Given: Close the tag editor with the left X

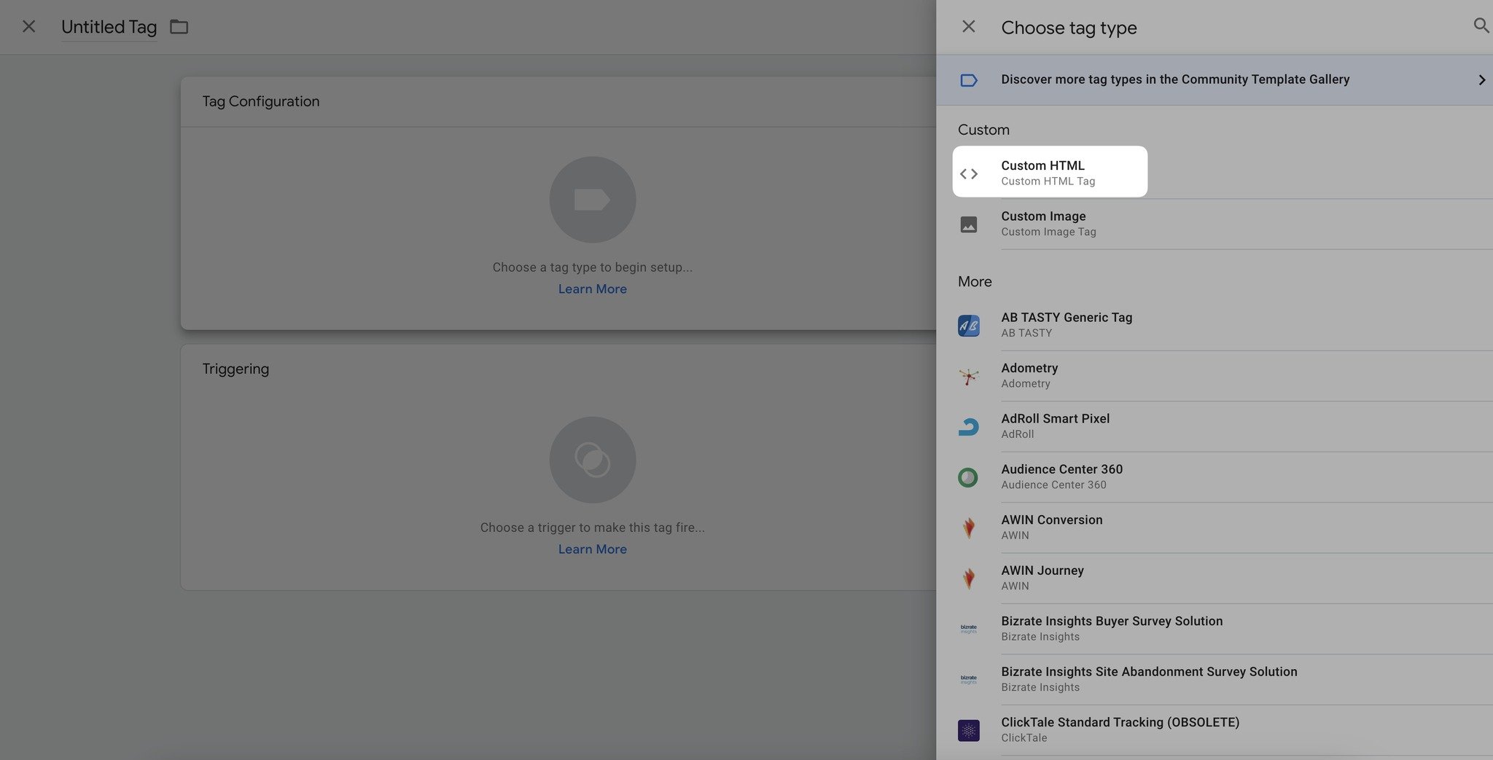Looking at the screenshot, I should pos(28,26).
